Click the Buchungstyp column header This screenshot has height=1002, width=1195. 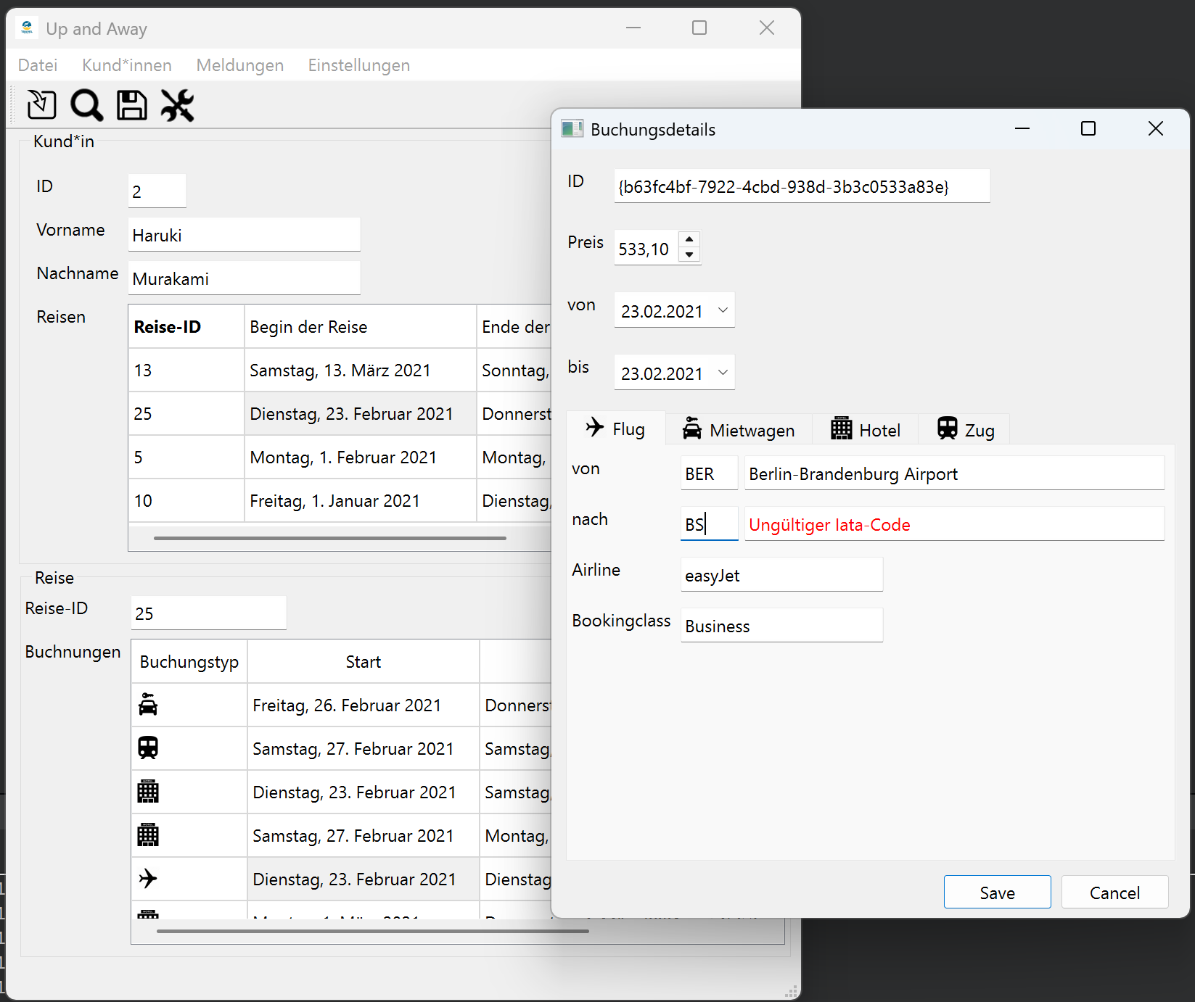pyautogui.click(x=189, y=661)
